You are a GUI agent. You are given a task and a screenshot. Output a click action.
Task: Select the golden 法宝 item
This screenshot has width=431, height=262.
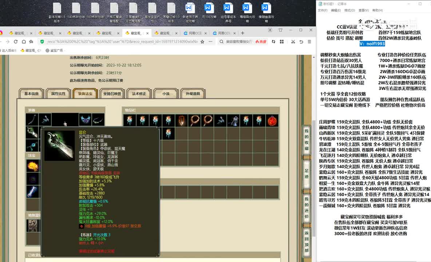[32, 166]
